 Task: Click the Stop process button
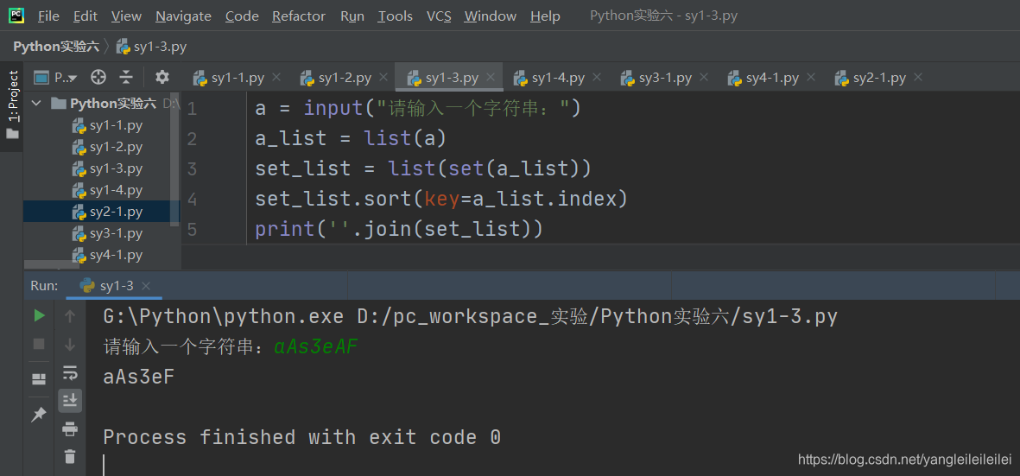point(39,344)
